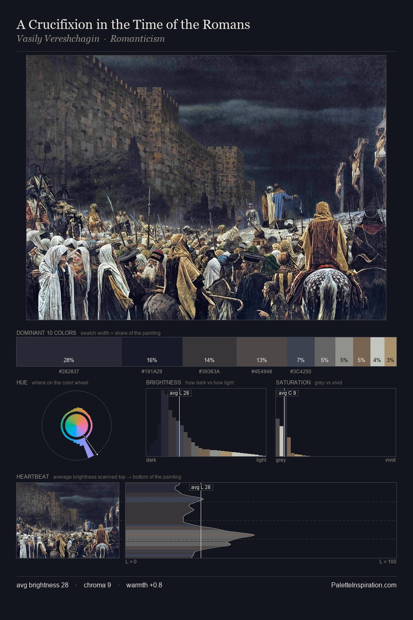The image size is (413, 620).
Task: Click the hex code '#282837'
Action: coord(69,372)
